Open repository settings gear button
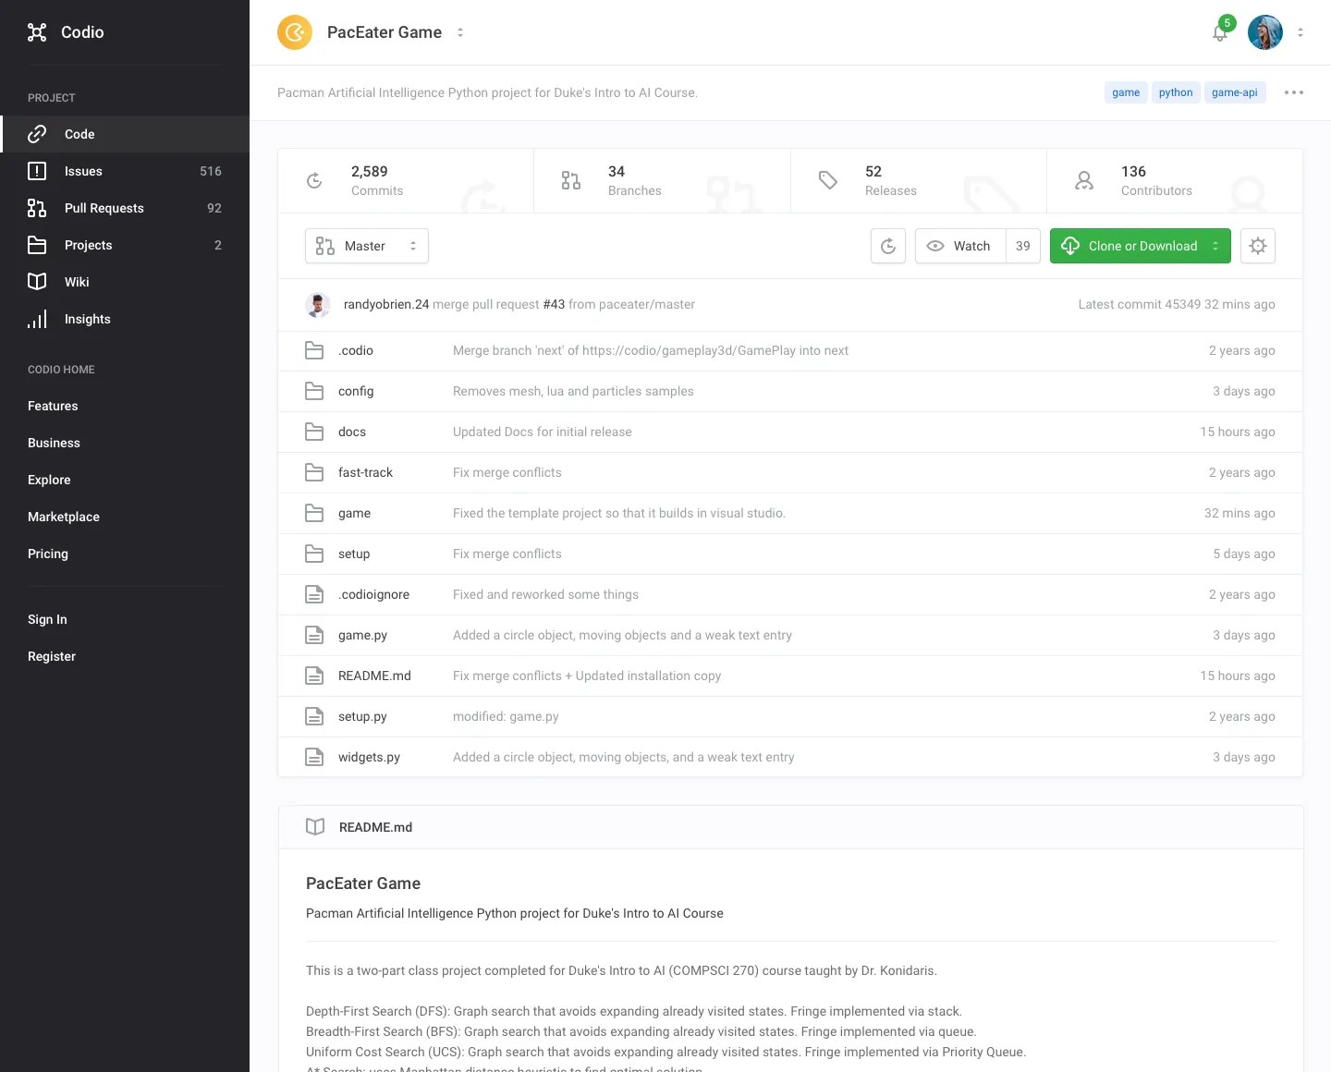Screen dimensions: 1331x1072 (x=1258, y=246)
